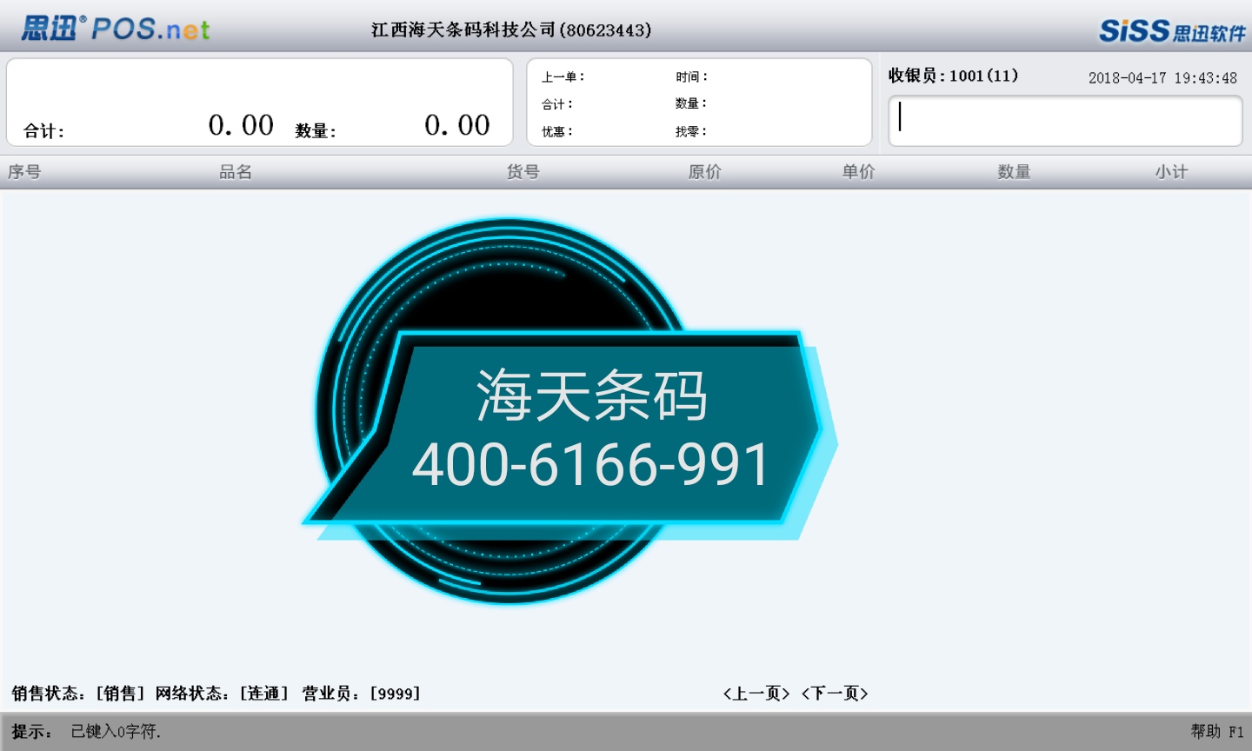Viewport: 1252px width, 751px height.
Task: Click the 思迅 POS.net logo
Action: pos(116,29)
